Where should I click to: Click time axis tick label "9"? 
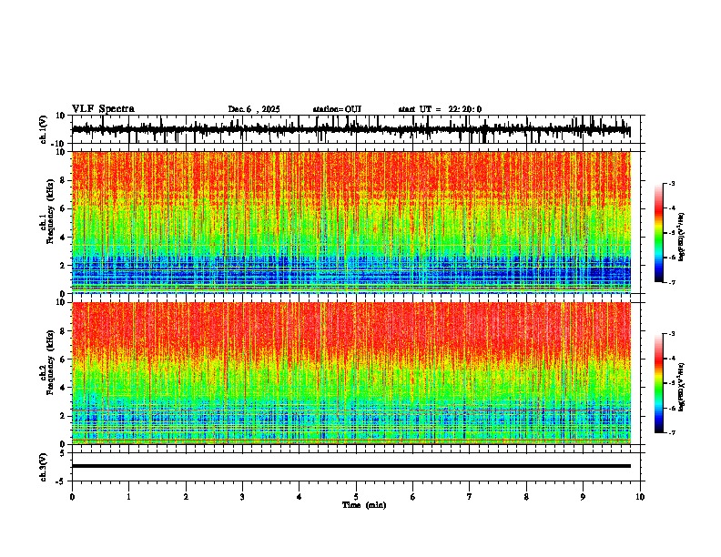[x=583, y=497]
